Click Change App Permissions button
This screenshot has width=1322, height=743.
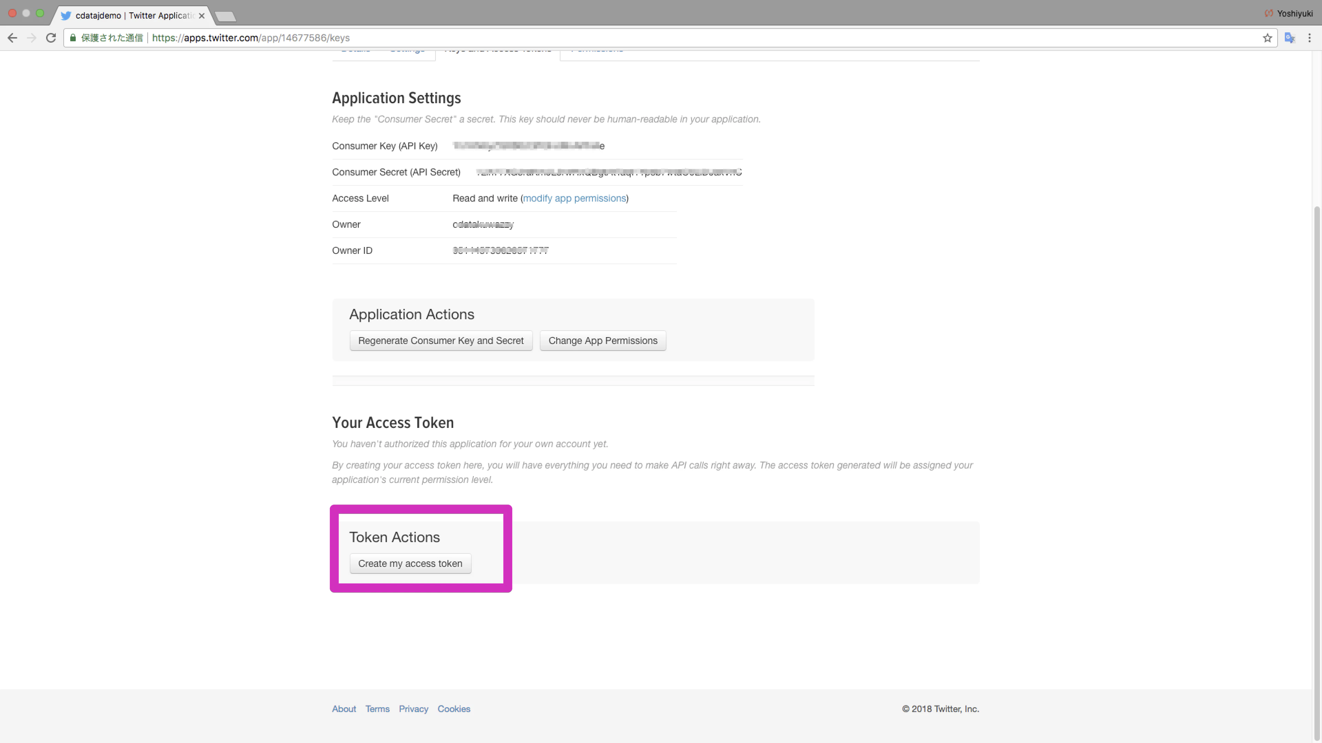[603, 341]
